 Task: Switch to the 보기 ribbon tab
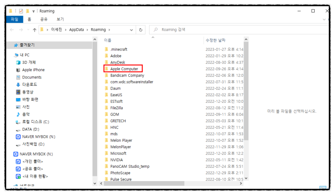point(60,19)
